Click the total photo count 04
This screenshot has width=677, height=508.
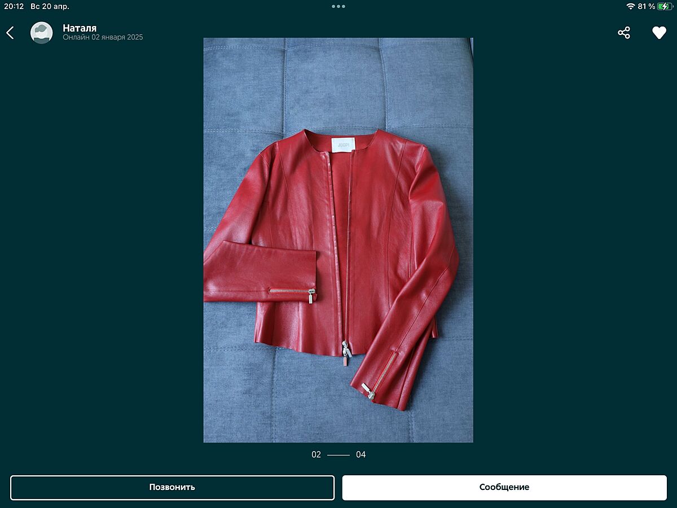tap(361, 454)
